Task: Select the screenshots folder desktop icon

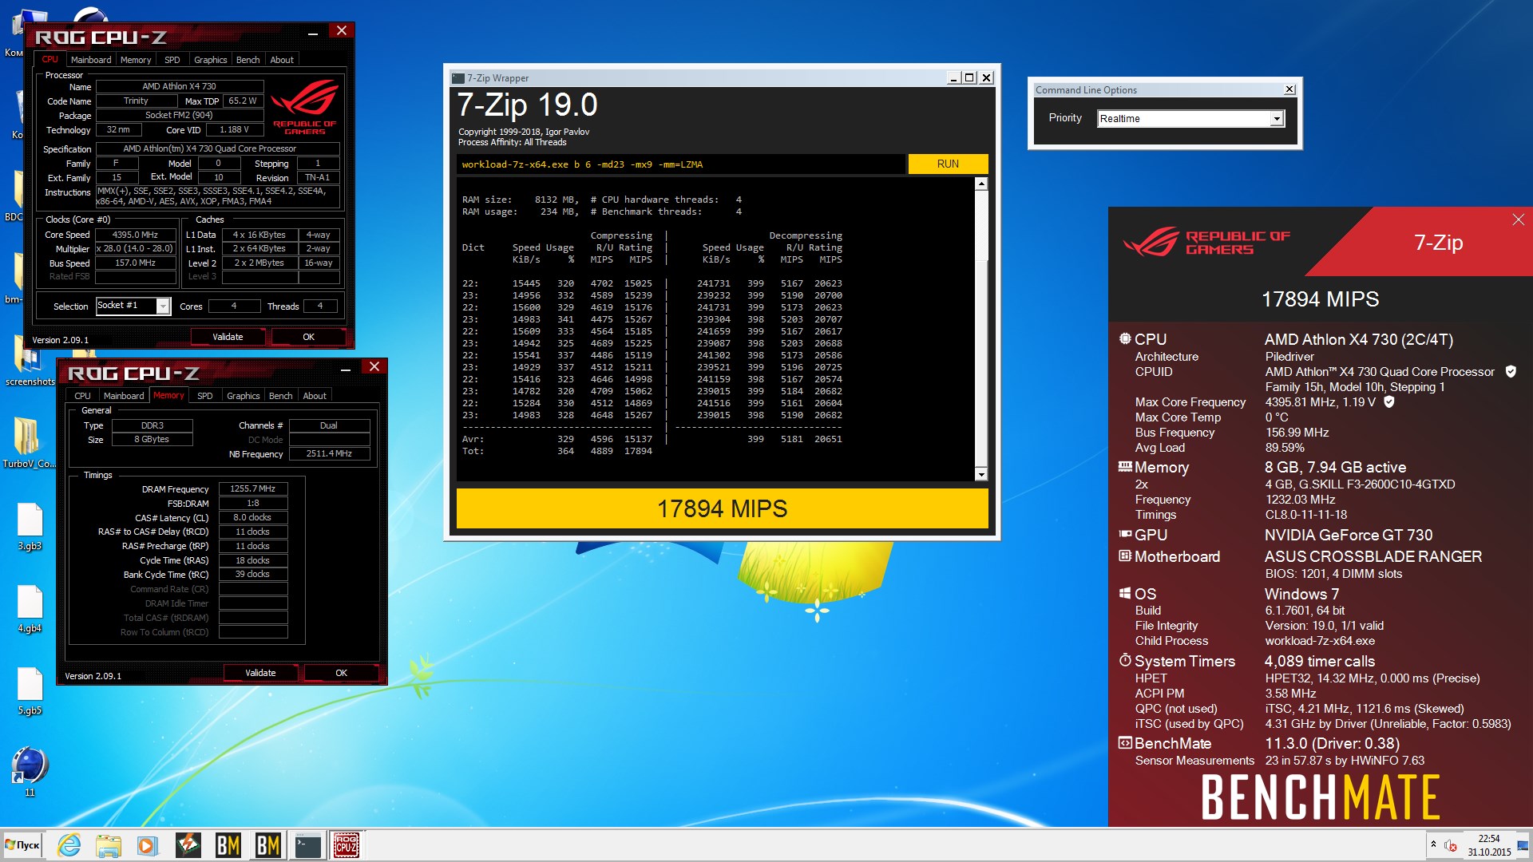Action: [x=30, y=361]
